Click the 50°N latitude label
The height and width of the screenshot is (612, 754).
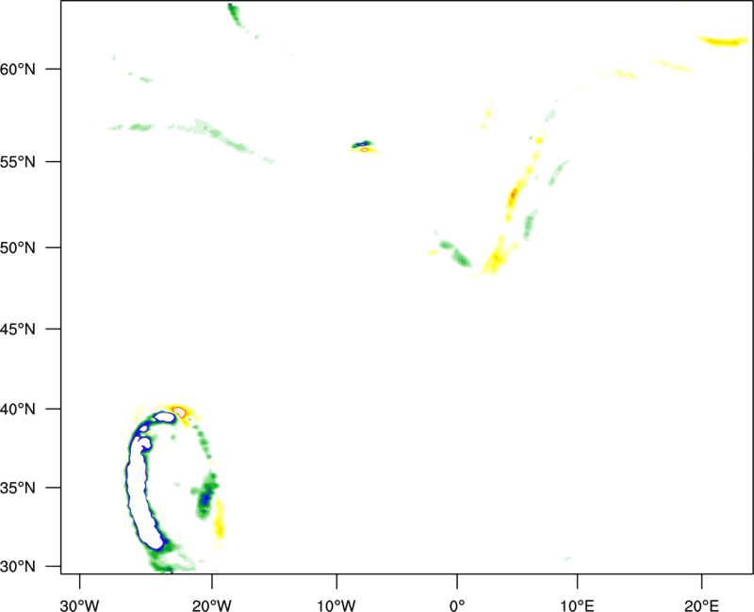17,248
